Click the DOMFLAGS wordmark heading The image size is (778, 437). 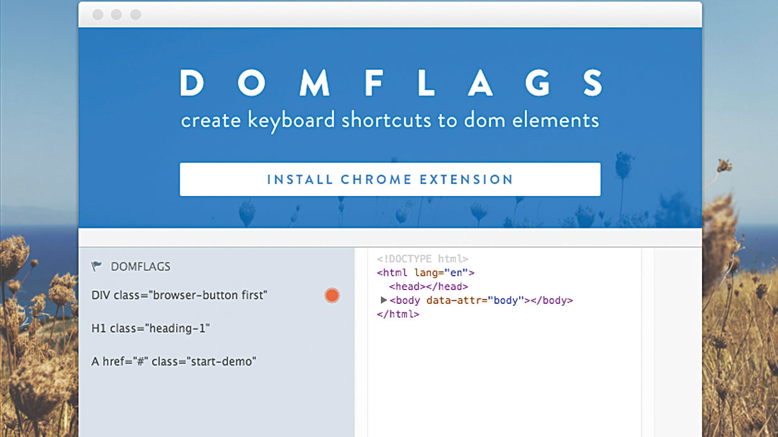[x=390, y=84]
